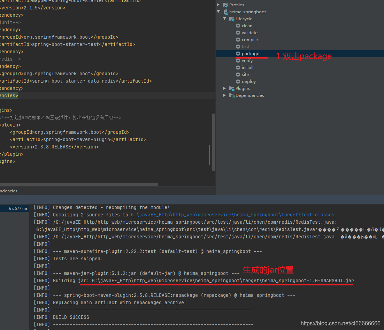
Task: Click the 6 s 577 ms build duration entry
Action: 18,208
